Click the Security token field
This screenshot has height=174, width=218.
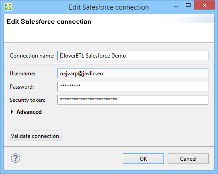click(x=133, y=100)
